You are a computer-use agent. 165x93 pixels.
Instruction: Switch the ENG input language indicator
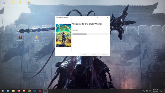[x=150, y=91]
